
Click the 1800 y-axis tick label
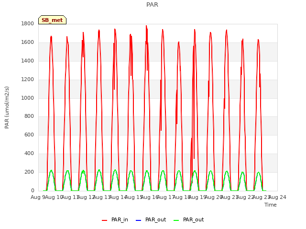28,23
